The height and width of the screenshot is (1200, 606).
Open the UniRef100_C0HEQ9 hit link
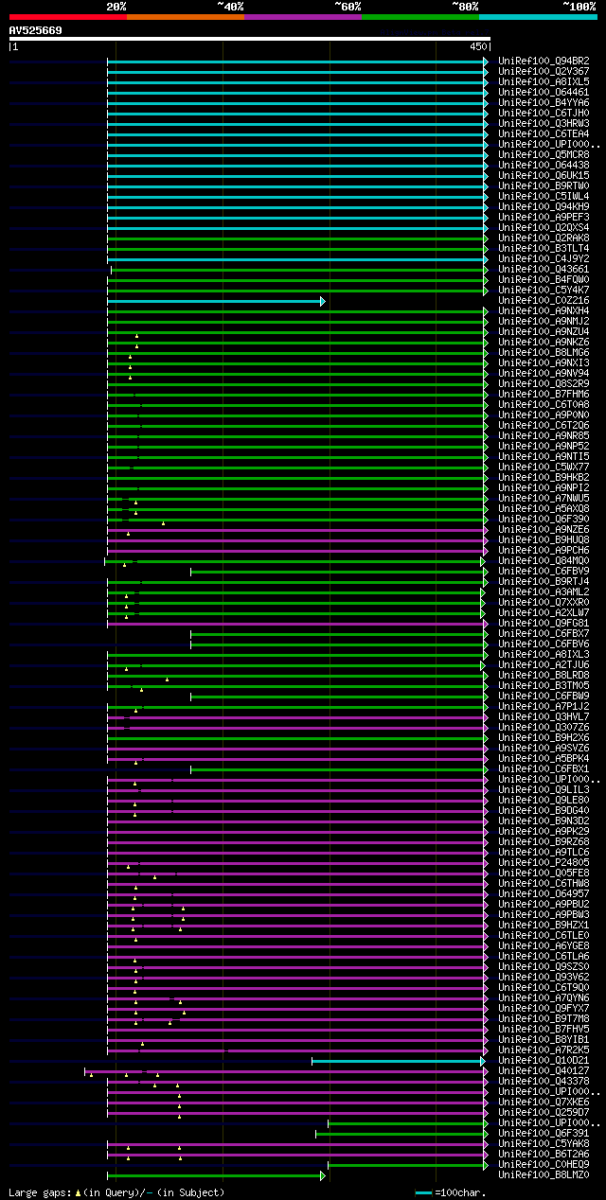[544, 1164]
